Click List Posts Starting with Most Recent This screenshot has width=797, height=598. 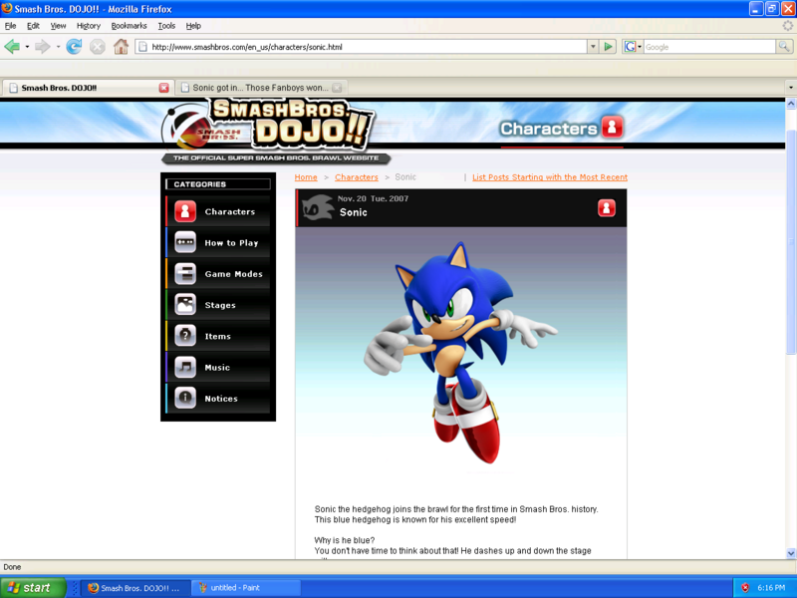(550, 177)
